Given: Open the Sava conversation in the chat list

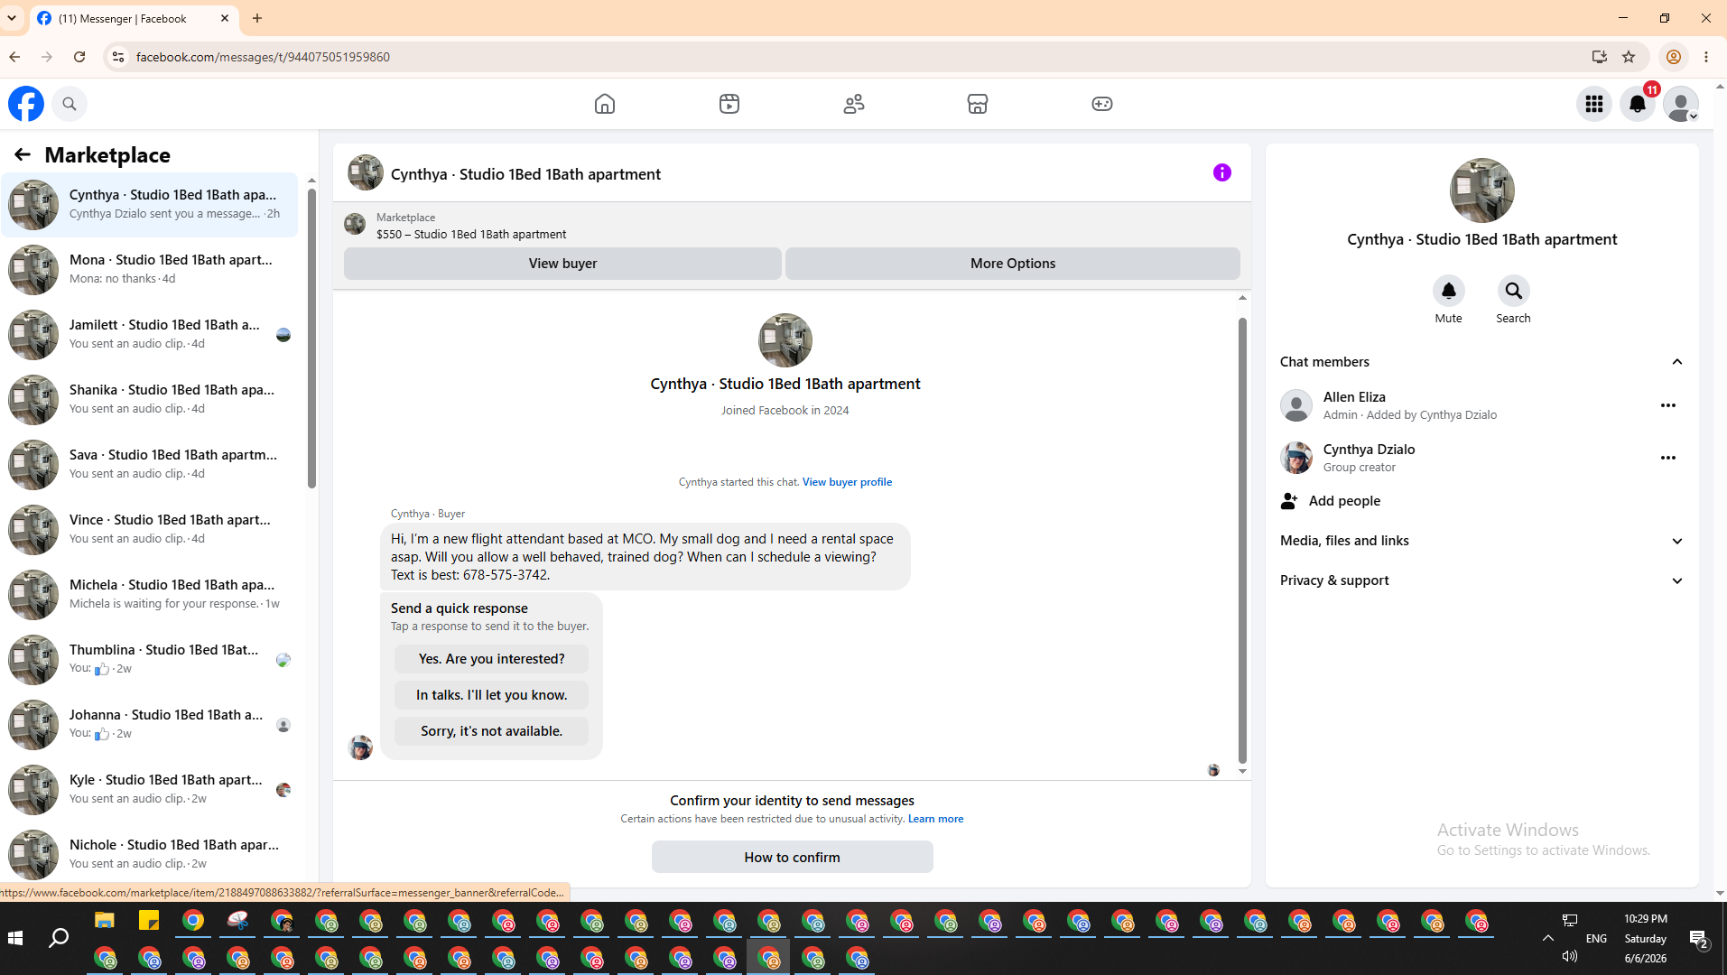Looking at the screenshot, I should tap(150, 465).
